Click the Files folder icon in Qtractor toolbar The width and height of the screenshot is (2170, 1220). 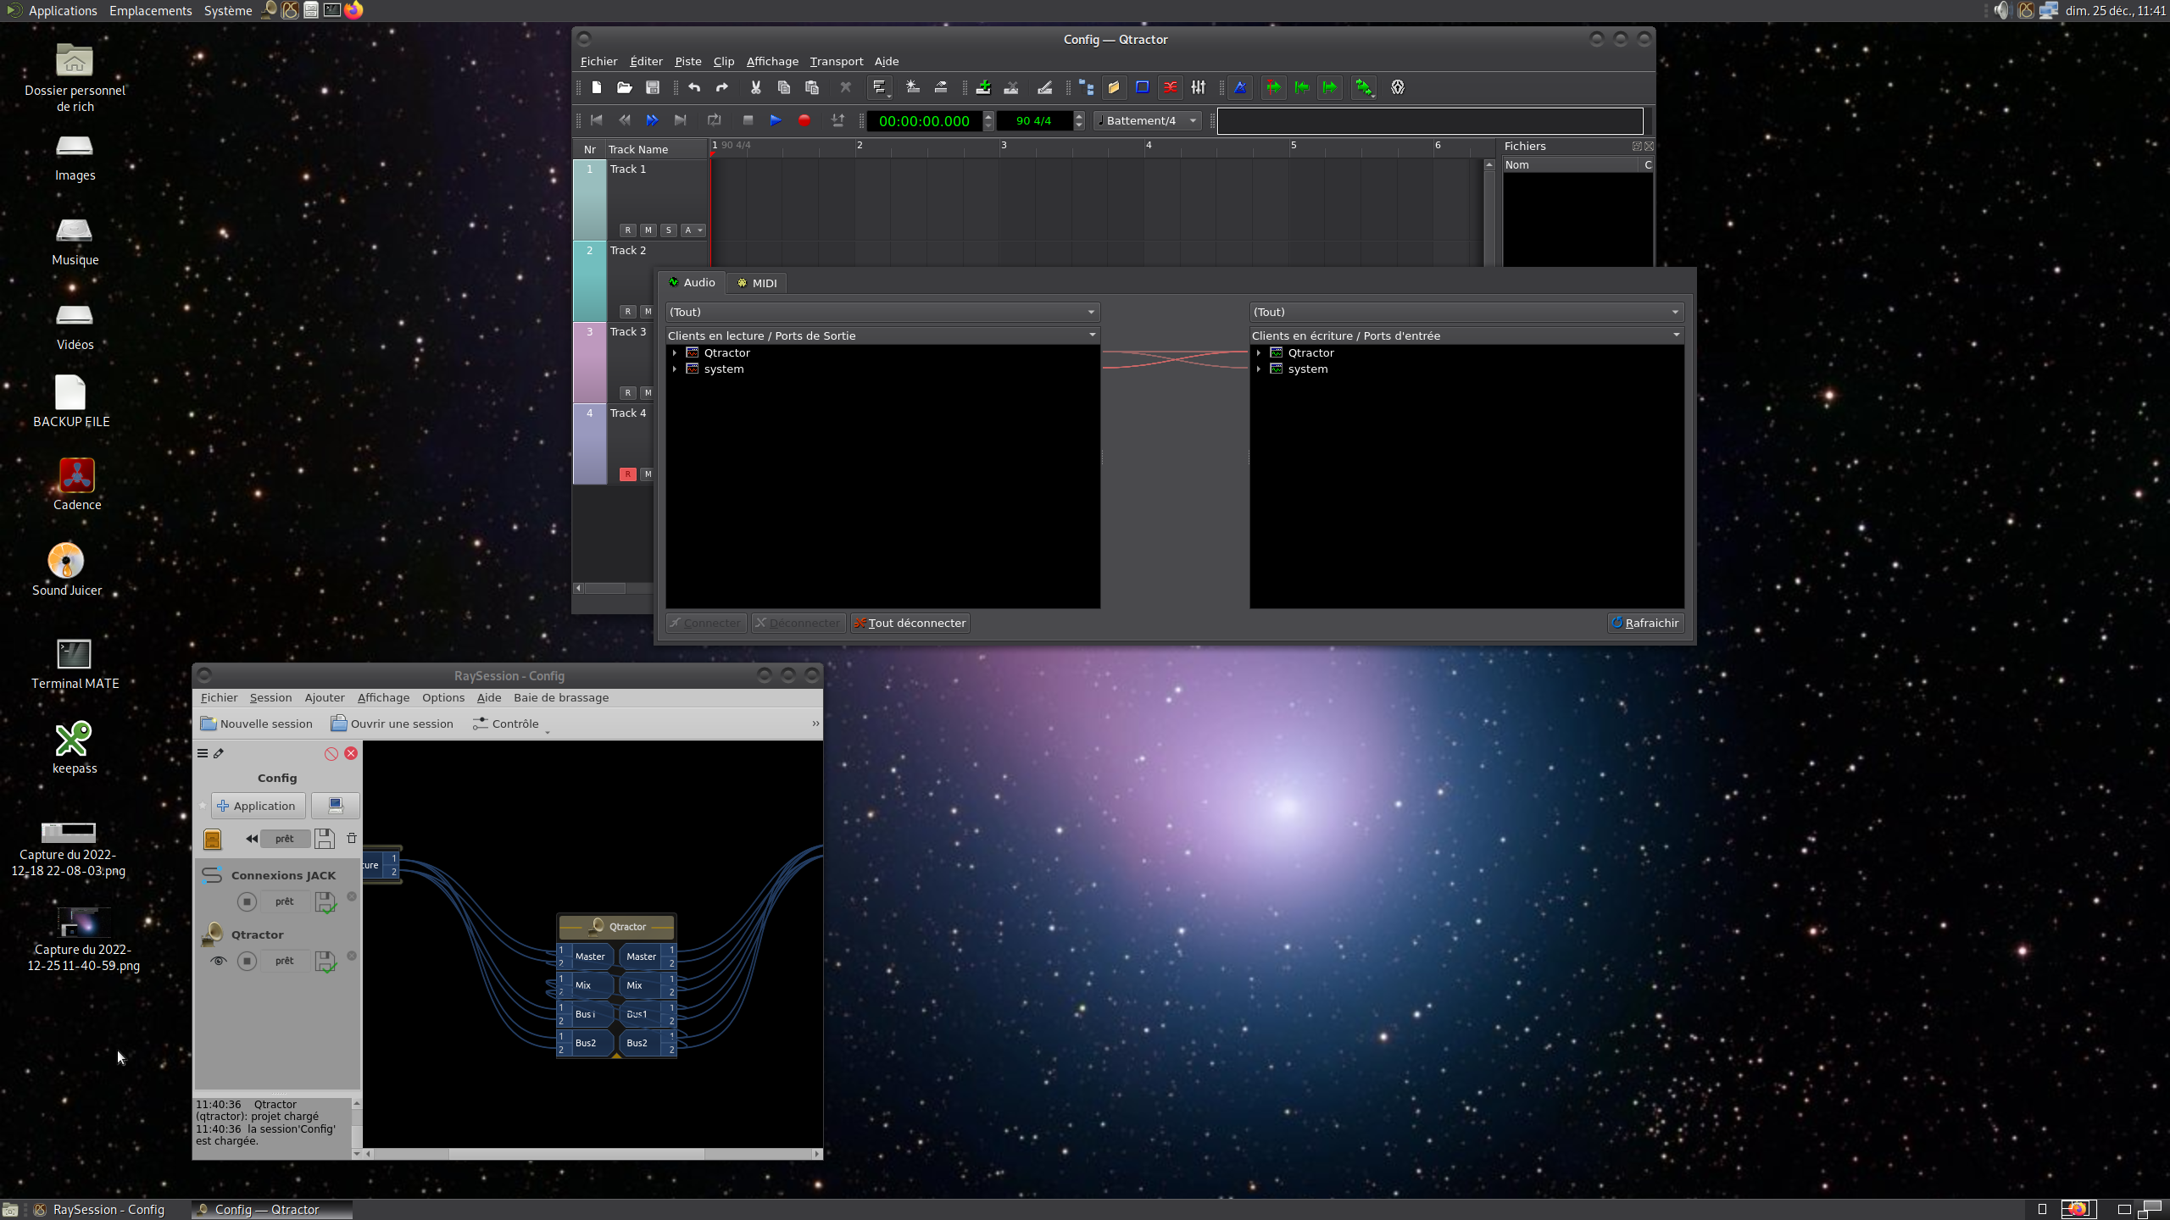tap(1114, 87)
